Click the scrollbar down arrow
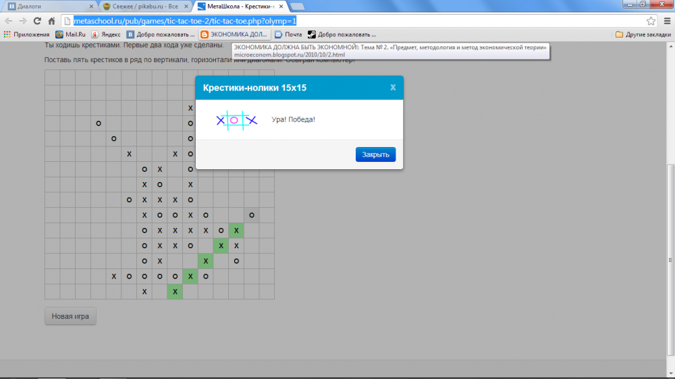The height and width of the screenshot is (379, 675). pyautogui.click(x=670, y=374)
